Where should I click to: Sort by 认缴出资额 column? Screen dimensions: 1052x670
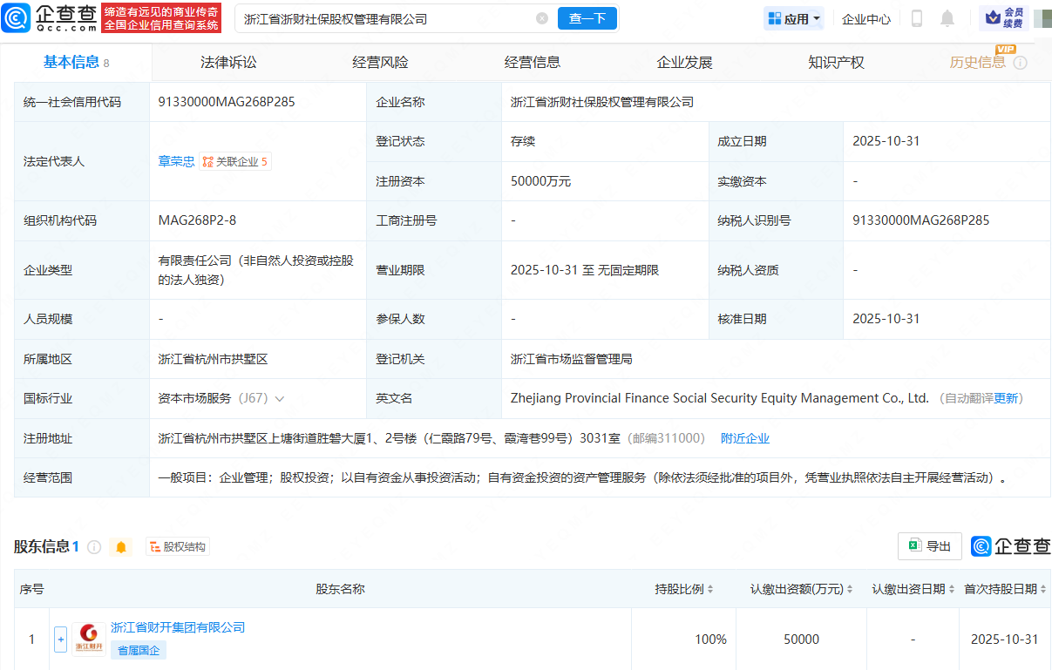coord(850,590)
